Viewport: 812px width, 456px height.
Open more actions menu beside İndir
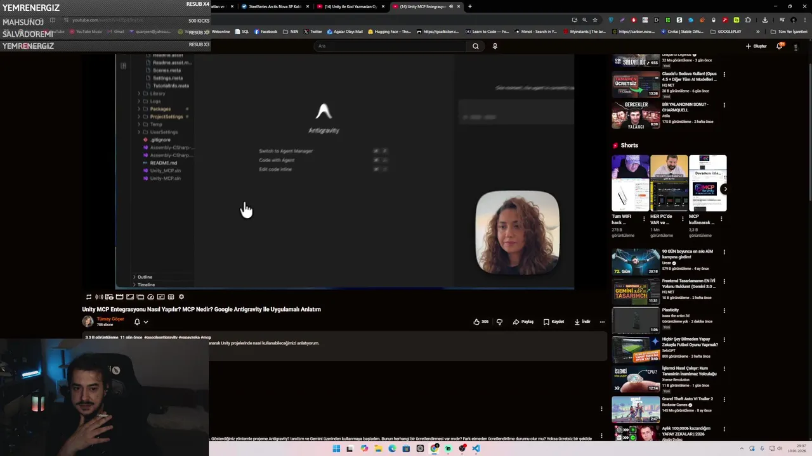tap(602, 322)
